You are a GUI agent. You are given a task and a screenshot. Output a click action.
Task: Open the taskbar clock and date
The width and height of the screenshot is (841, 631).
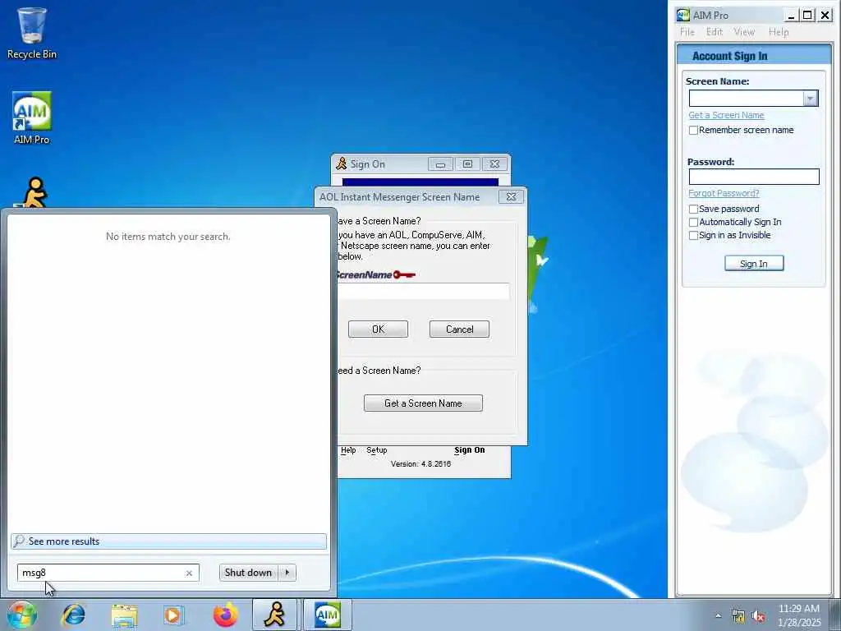[x=799, y=615]
